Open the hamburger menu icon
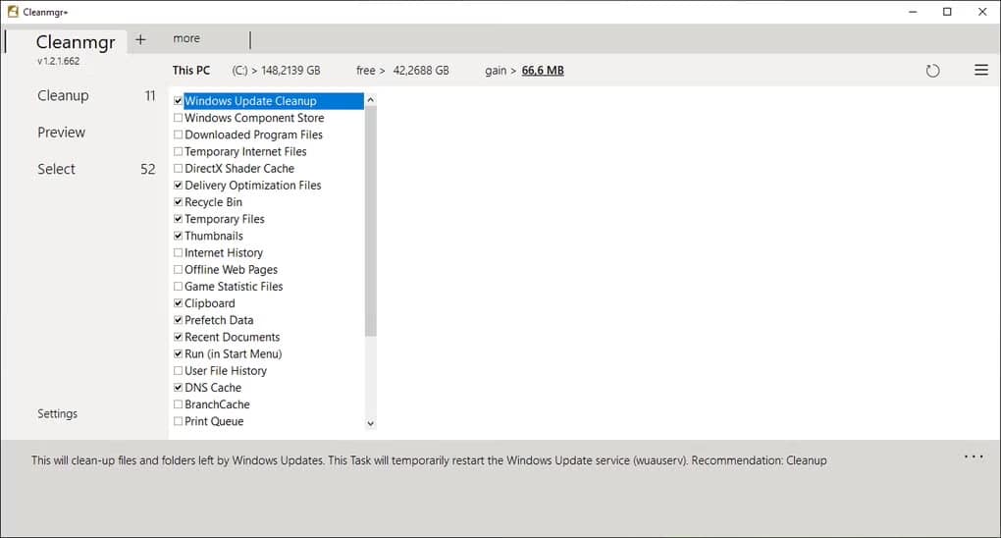 981,71
